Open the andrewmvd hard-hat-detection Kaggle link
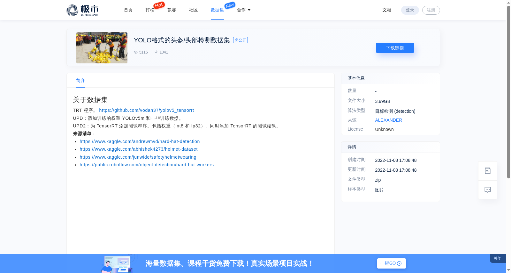The width and height of the screenshot is (511, 273). click(140, 141)
